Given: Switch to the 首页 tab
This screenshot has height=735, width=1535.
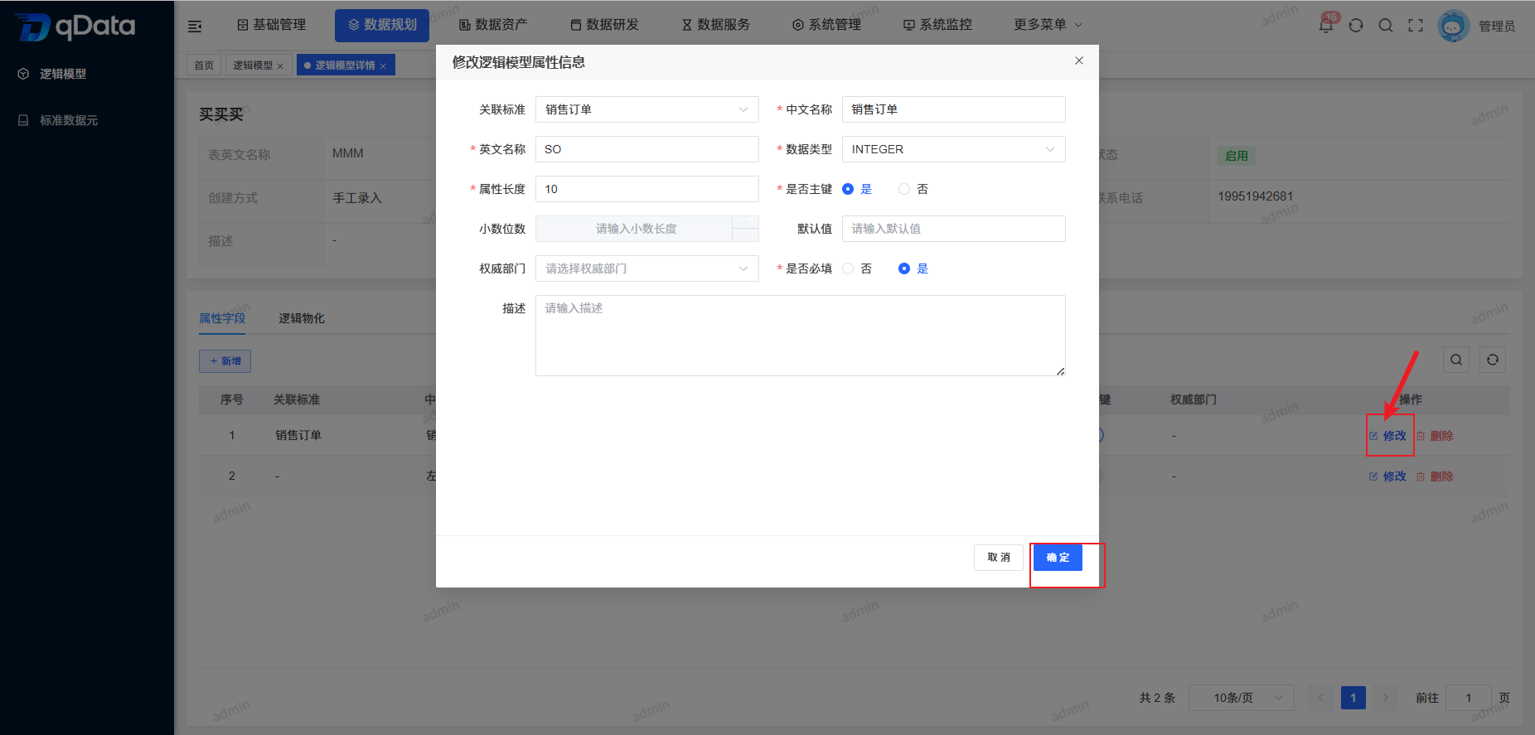Looking at the screenshot, I should pyautogui.click(x=204, y=65).
